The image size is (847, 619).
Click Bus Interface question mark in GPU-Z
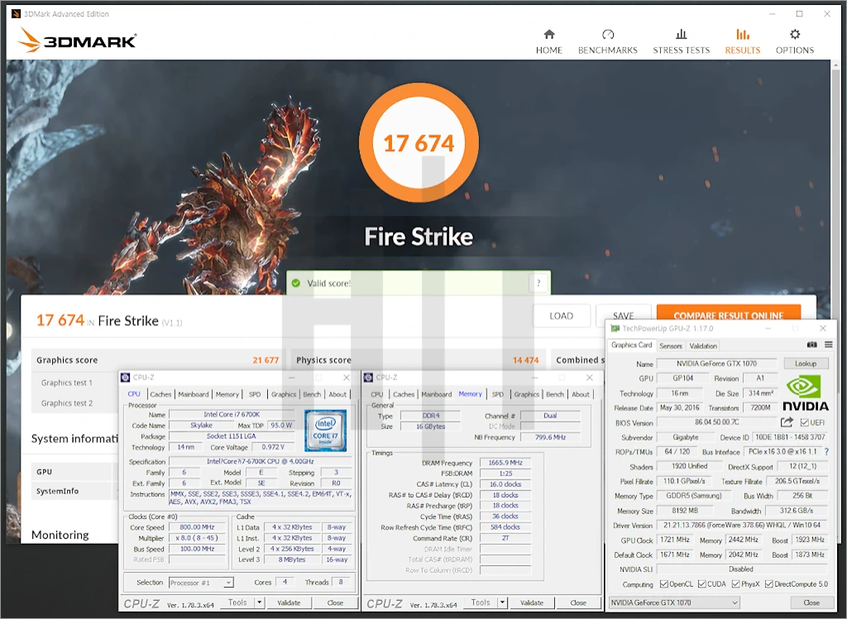click(x=826, y=452)
